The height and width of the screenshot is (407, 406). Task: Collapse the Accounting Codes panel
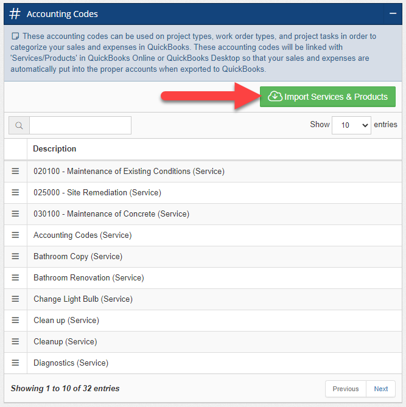tap(393, 13)
